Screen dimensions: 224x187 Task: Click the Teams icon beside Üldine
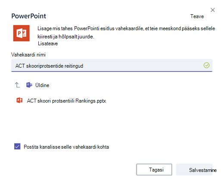coord(29,85)
